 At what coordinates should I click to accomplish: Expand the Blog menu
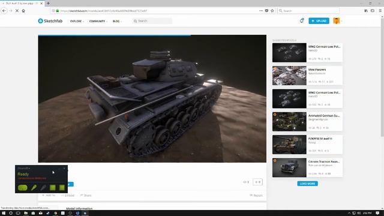[117, 22]
